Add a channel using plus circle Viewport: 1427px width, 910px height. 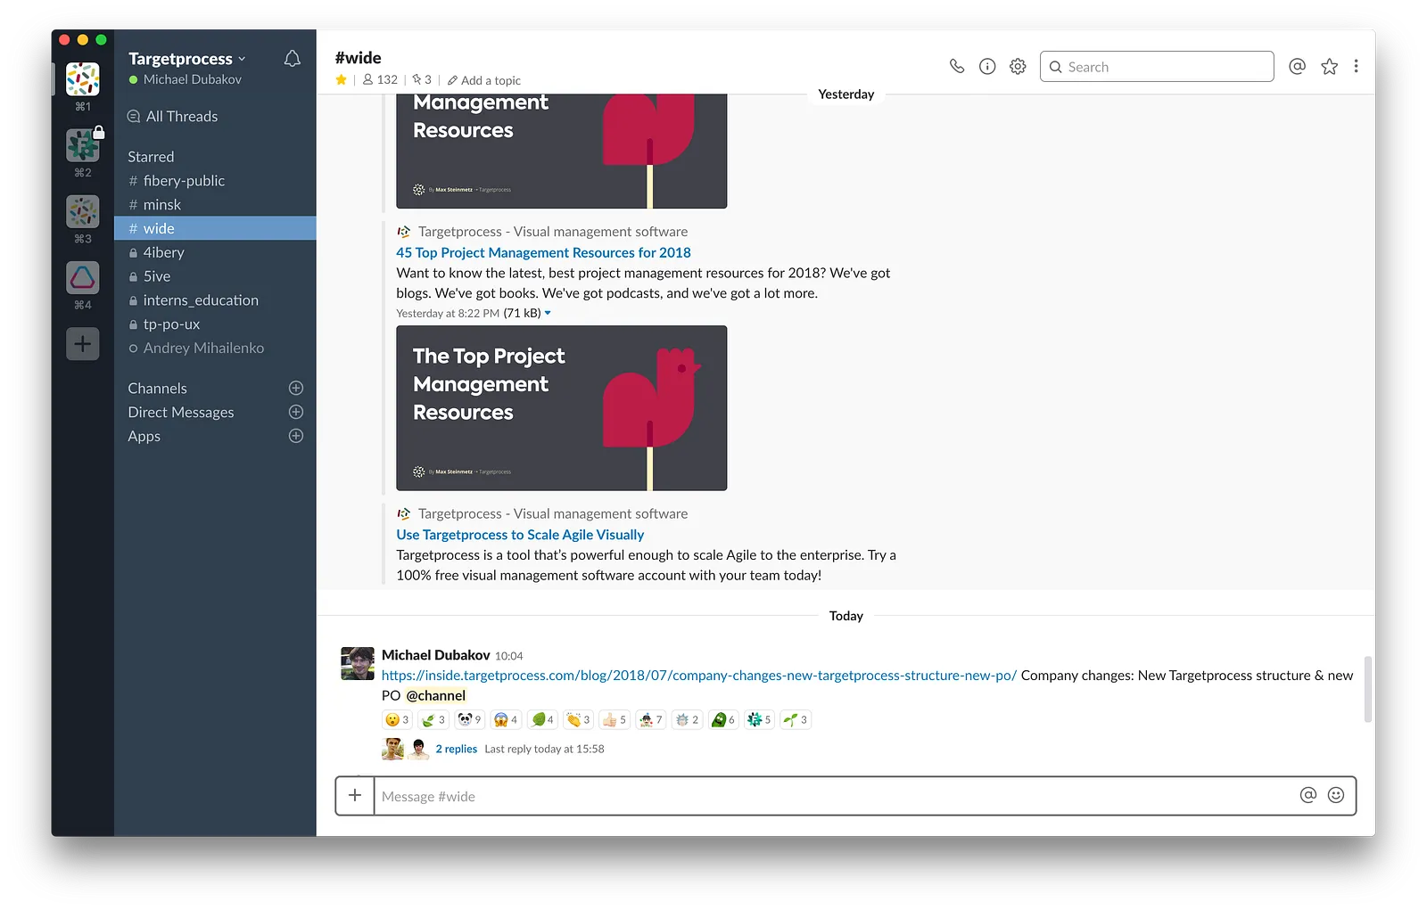pyautogui.click(x=296, y=389)
